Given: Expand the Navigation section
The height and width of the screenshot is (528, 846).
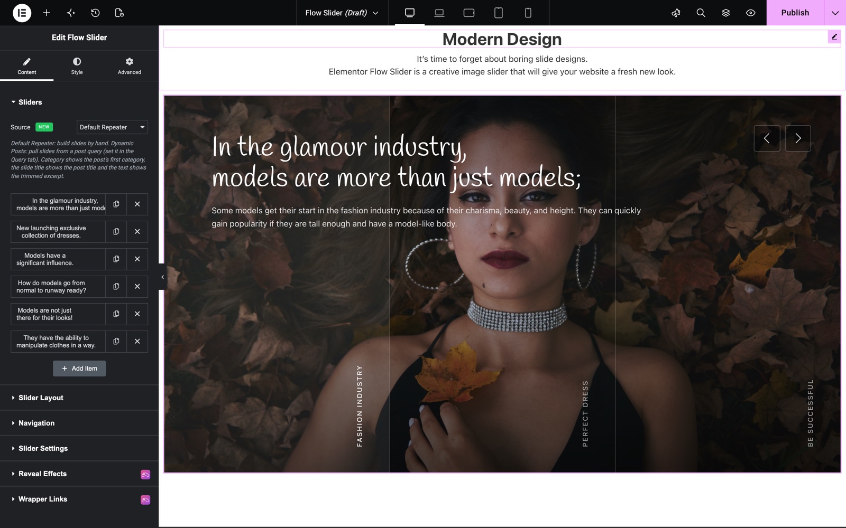Looking at the screenshot, I should click(79, 423).
